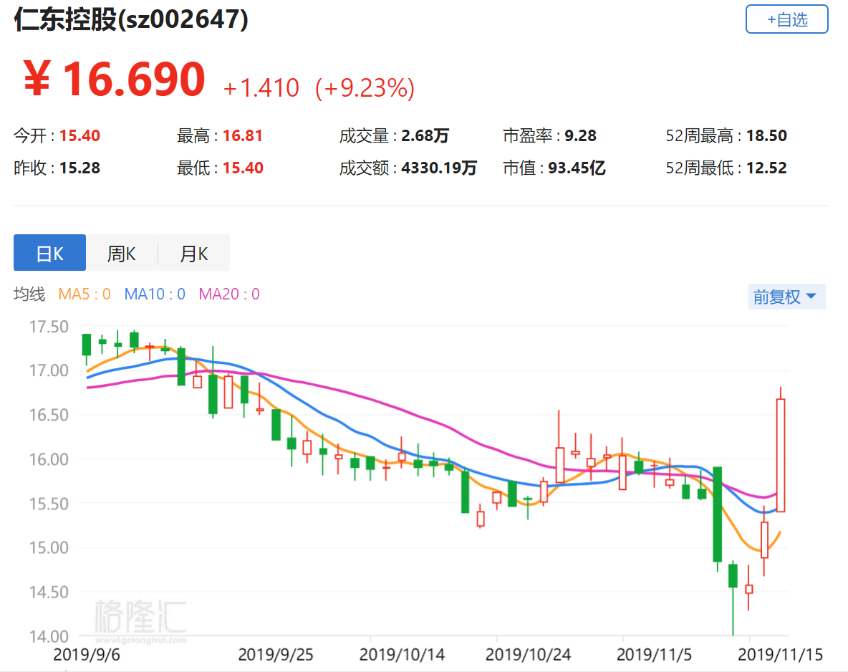This screenshot has height=672, width=848.
Task: Select the 日K daily chart tab
Action: click(49, 253)
